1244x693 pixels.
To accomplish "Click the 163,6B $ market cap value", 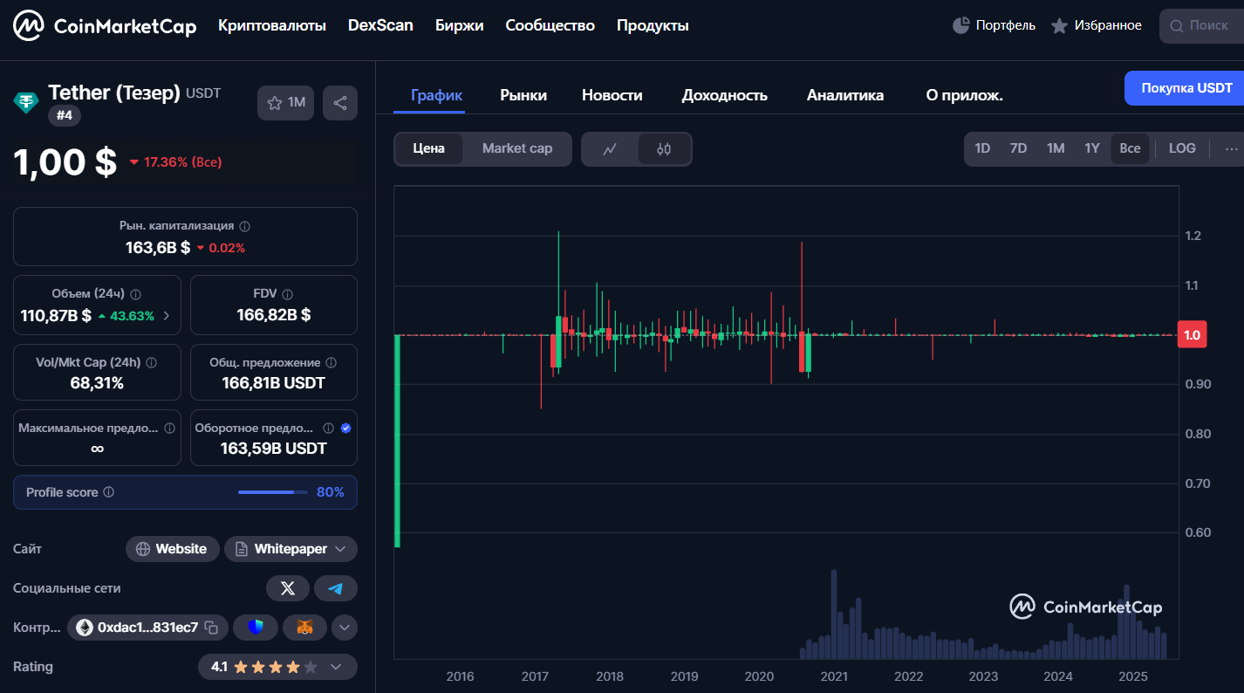I will [x=158, y=248].
